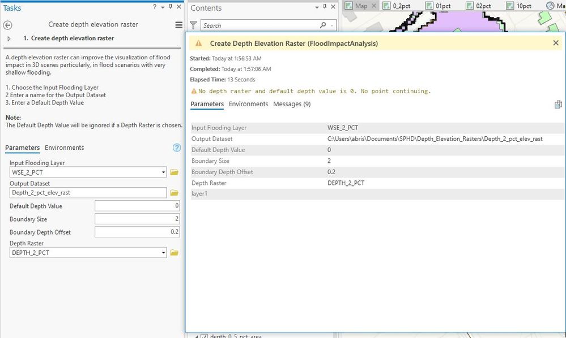Switch to Parameters tab in Tasks pane
This screenshot has height=338, width=566.
click(23, 148)
